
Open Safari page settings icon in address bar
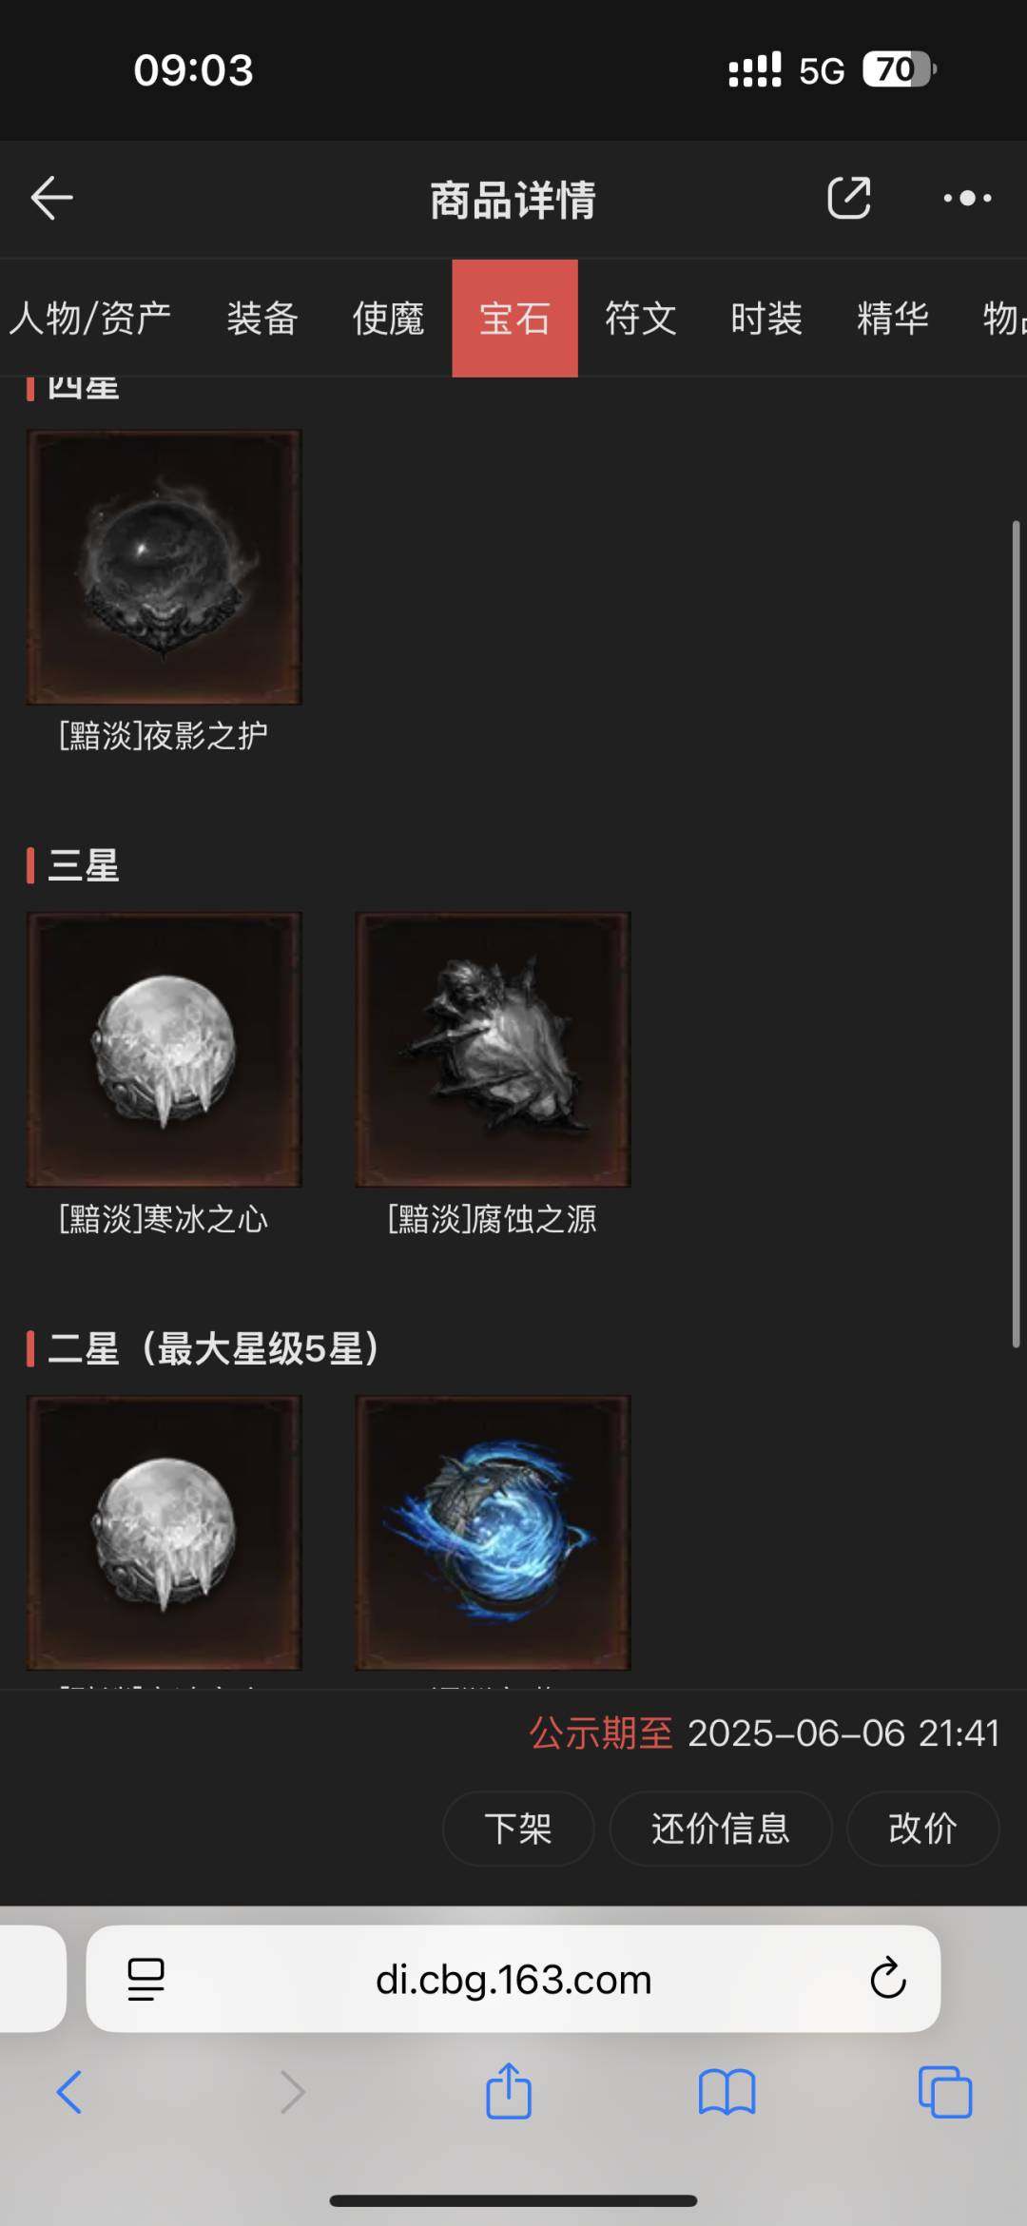(x=145, y=1980)
